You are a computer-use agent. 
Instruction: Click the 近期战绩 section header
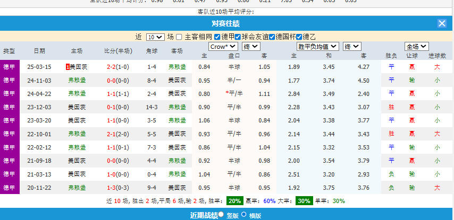click(x=203, y=215)
